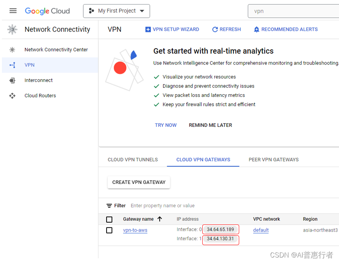Select VPN in the sidebar
The height and width of the screenshot is (262, 339).
tap(50, 65)
